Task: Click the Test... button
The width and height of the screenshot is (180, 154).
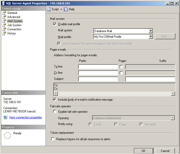Action: point(165,36)
